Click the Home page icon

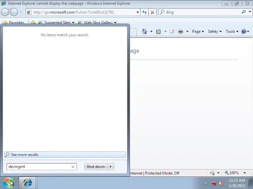pos(145,31)
